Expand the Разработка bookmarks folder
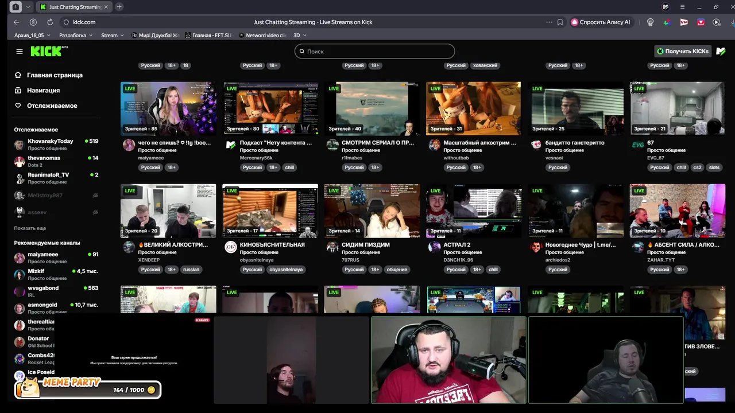Screen dimensions: 735x413 76,35
